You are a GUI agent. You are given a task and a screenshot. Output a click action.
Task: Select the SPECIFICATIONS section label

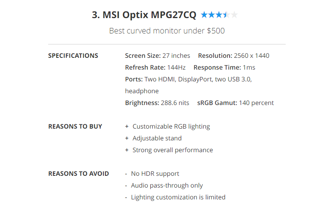coord(73,56)
